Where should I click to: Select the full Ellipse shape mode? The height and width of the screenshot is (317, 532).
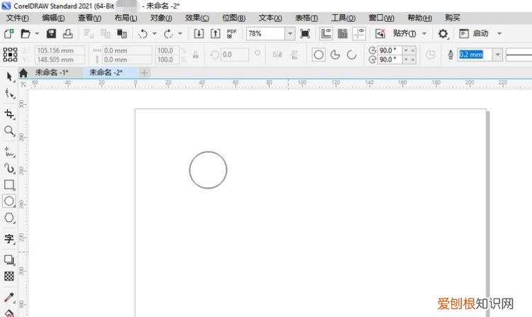coord(318,54)
